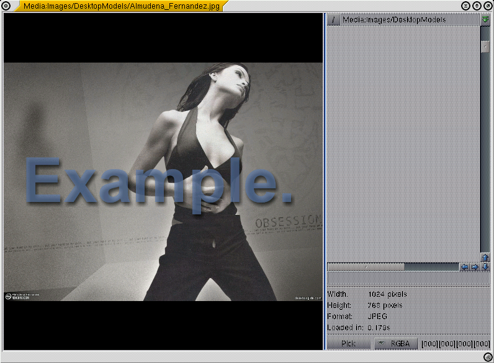This screenshot has width=494, height=363.
Task: Click the displayed image preview
Action: (x=163, y=181)
